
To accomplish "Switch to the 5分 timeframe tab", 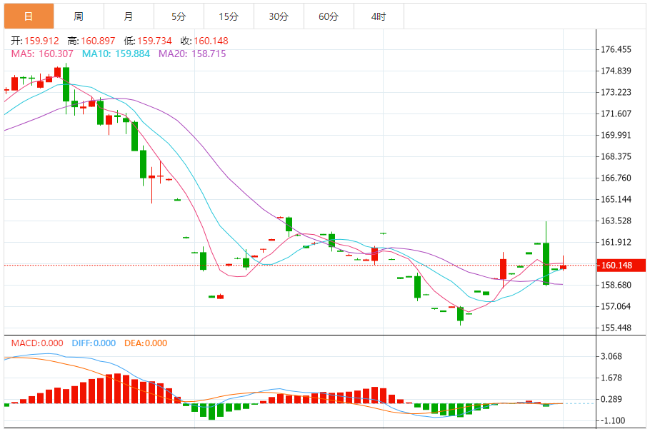I will tap(179, 16).
